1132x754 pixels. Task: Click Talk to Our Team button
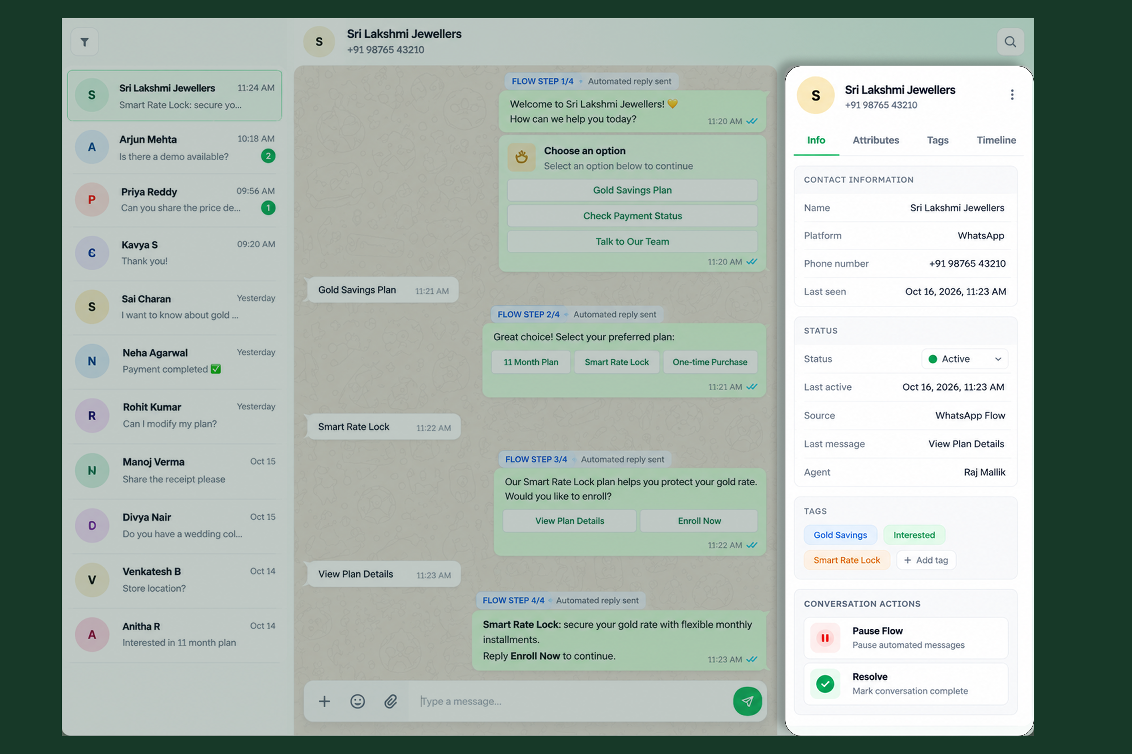click(x=632, y=242)
